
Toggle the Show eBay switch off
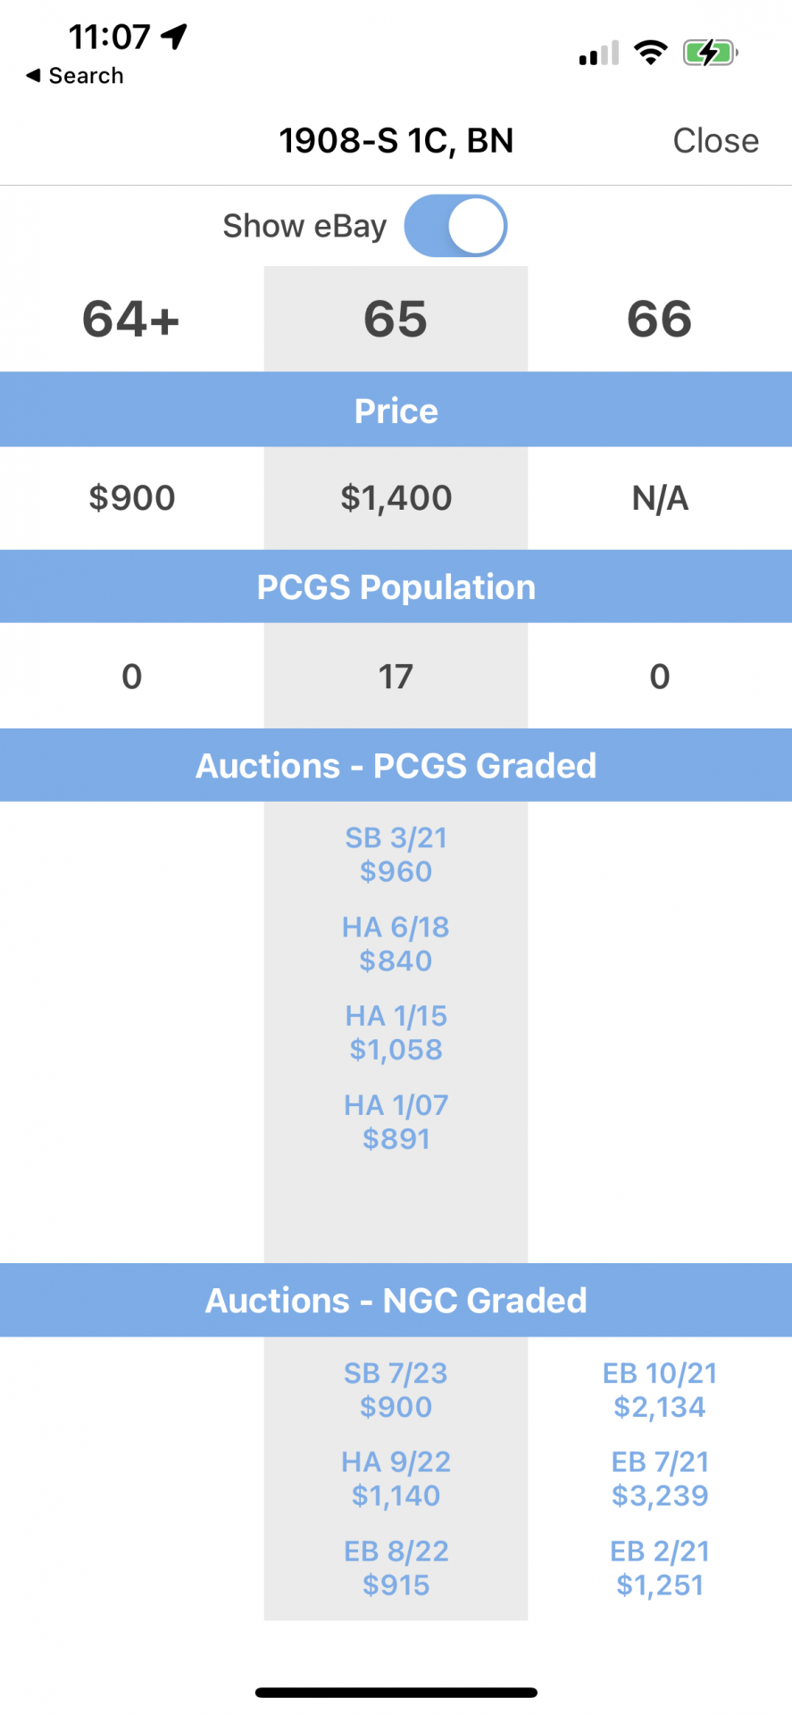click(455, 226)
